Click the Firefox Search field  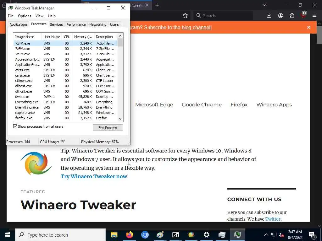click(x=223, y=16)
